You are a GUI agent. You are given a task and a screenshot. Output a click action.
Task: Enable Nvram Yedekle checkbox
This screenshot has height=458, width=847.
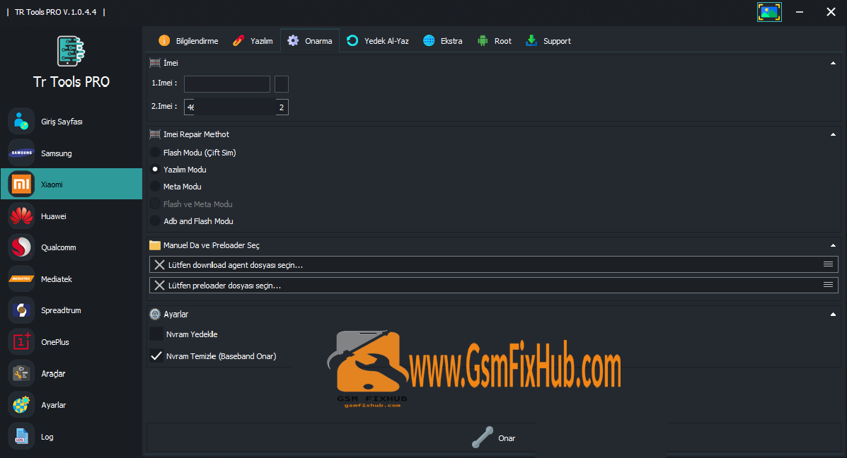(156, 334)
